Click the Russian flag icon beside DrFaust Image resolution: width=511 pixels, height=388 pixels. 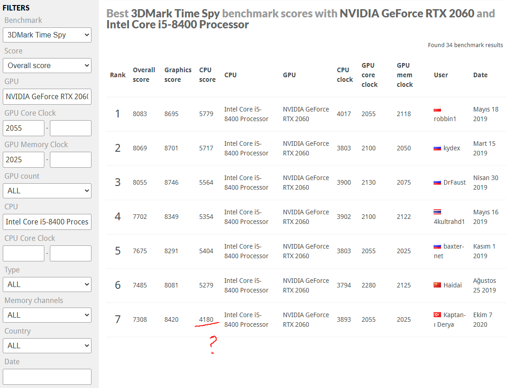pyautogui.click(x=437, y=183)
